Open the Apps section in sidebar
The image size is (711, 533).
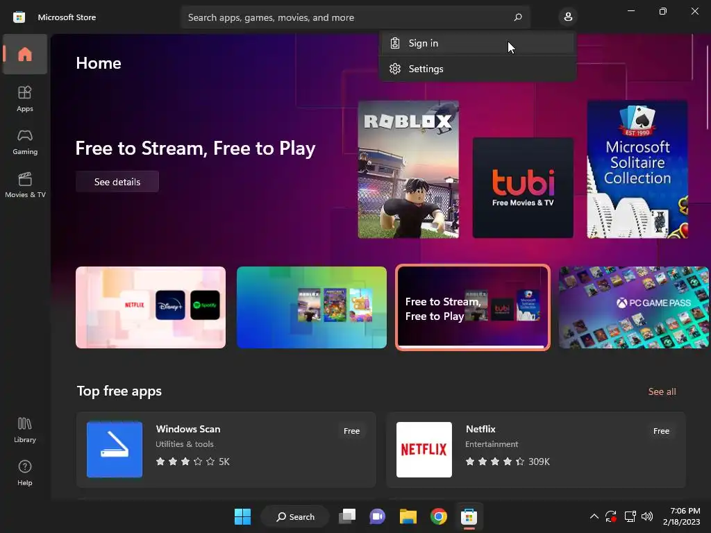(24, 99)
